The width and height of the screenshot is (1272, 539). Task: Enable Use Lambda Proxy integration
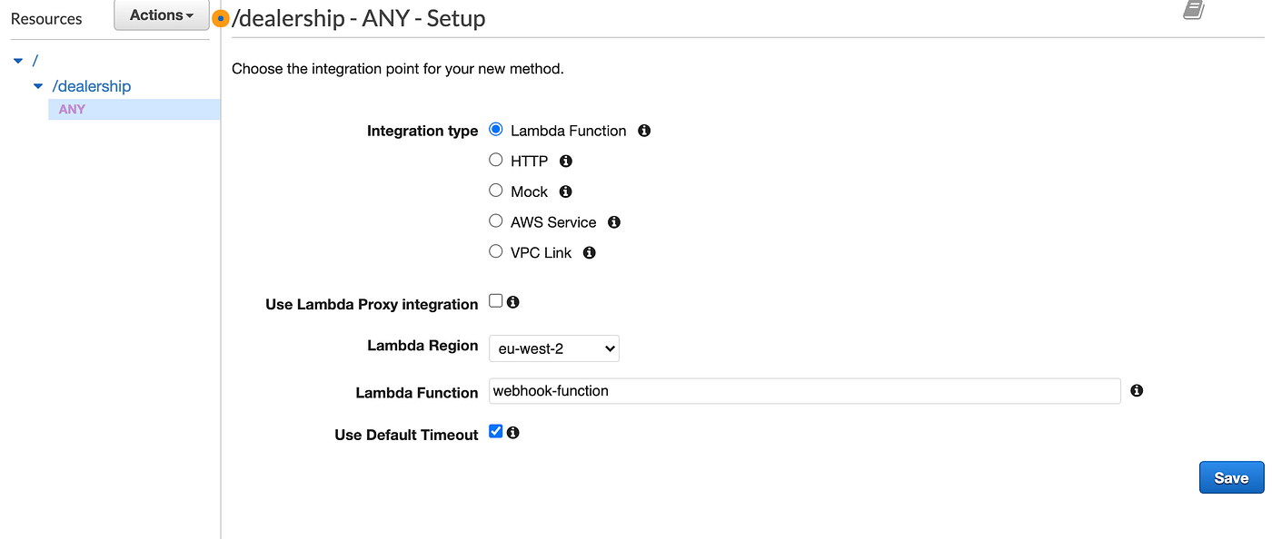click(x=495, y=299)
